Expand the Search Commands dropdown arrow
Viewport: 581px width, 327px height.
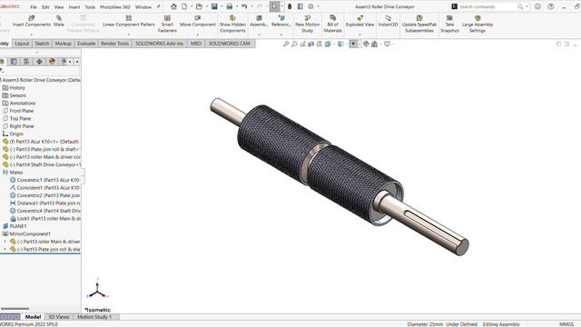pyautogui.click(x=527, y=6)
